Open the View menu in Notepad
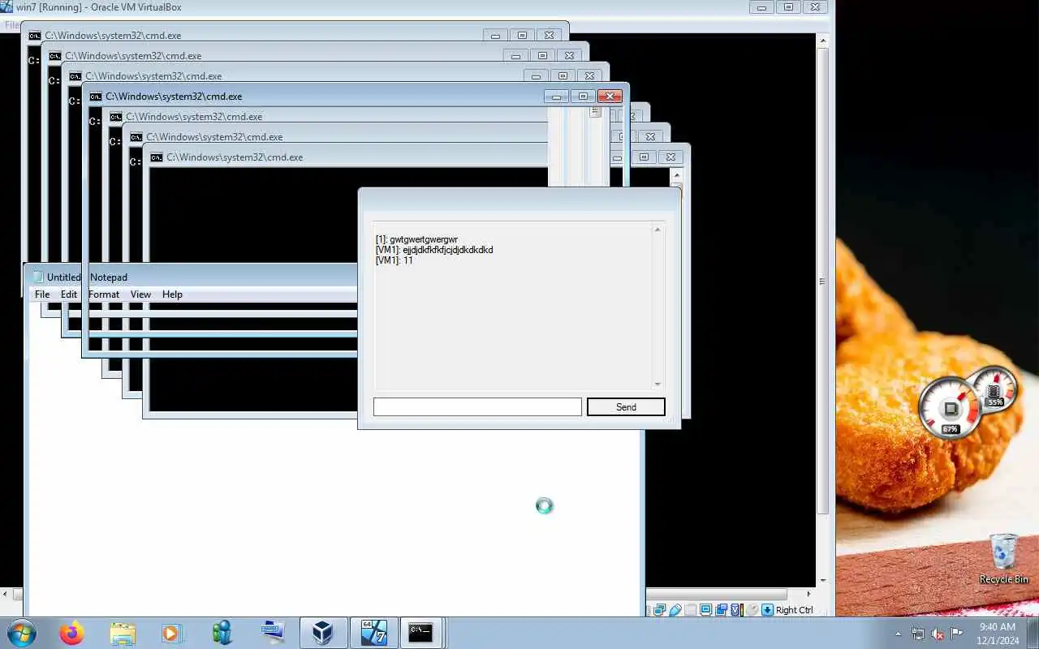Viewport: 1039px width, 649px height. (140, 294)
